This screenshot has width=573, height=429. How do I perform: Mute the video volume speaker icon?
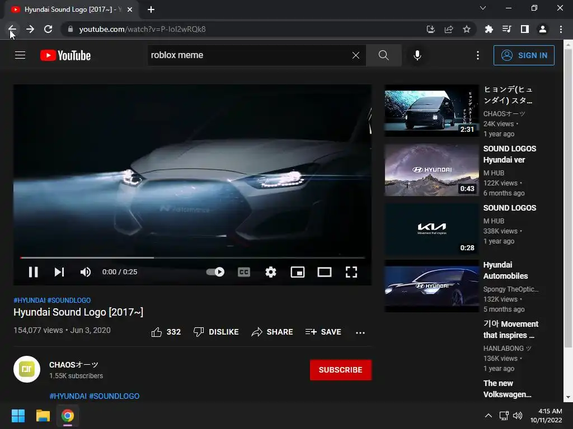86,272
